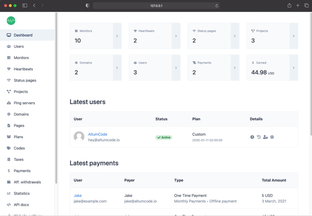
Task: Open Monitors card chevron arrow
Action: pyautogui.click(x=117, y=36)
